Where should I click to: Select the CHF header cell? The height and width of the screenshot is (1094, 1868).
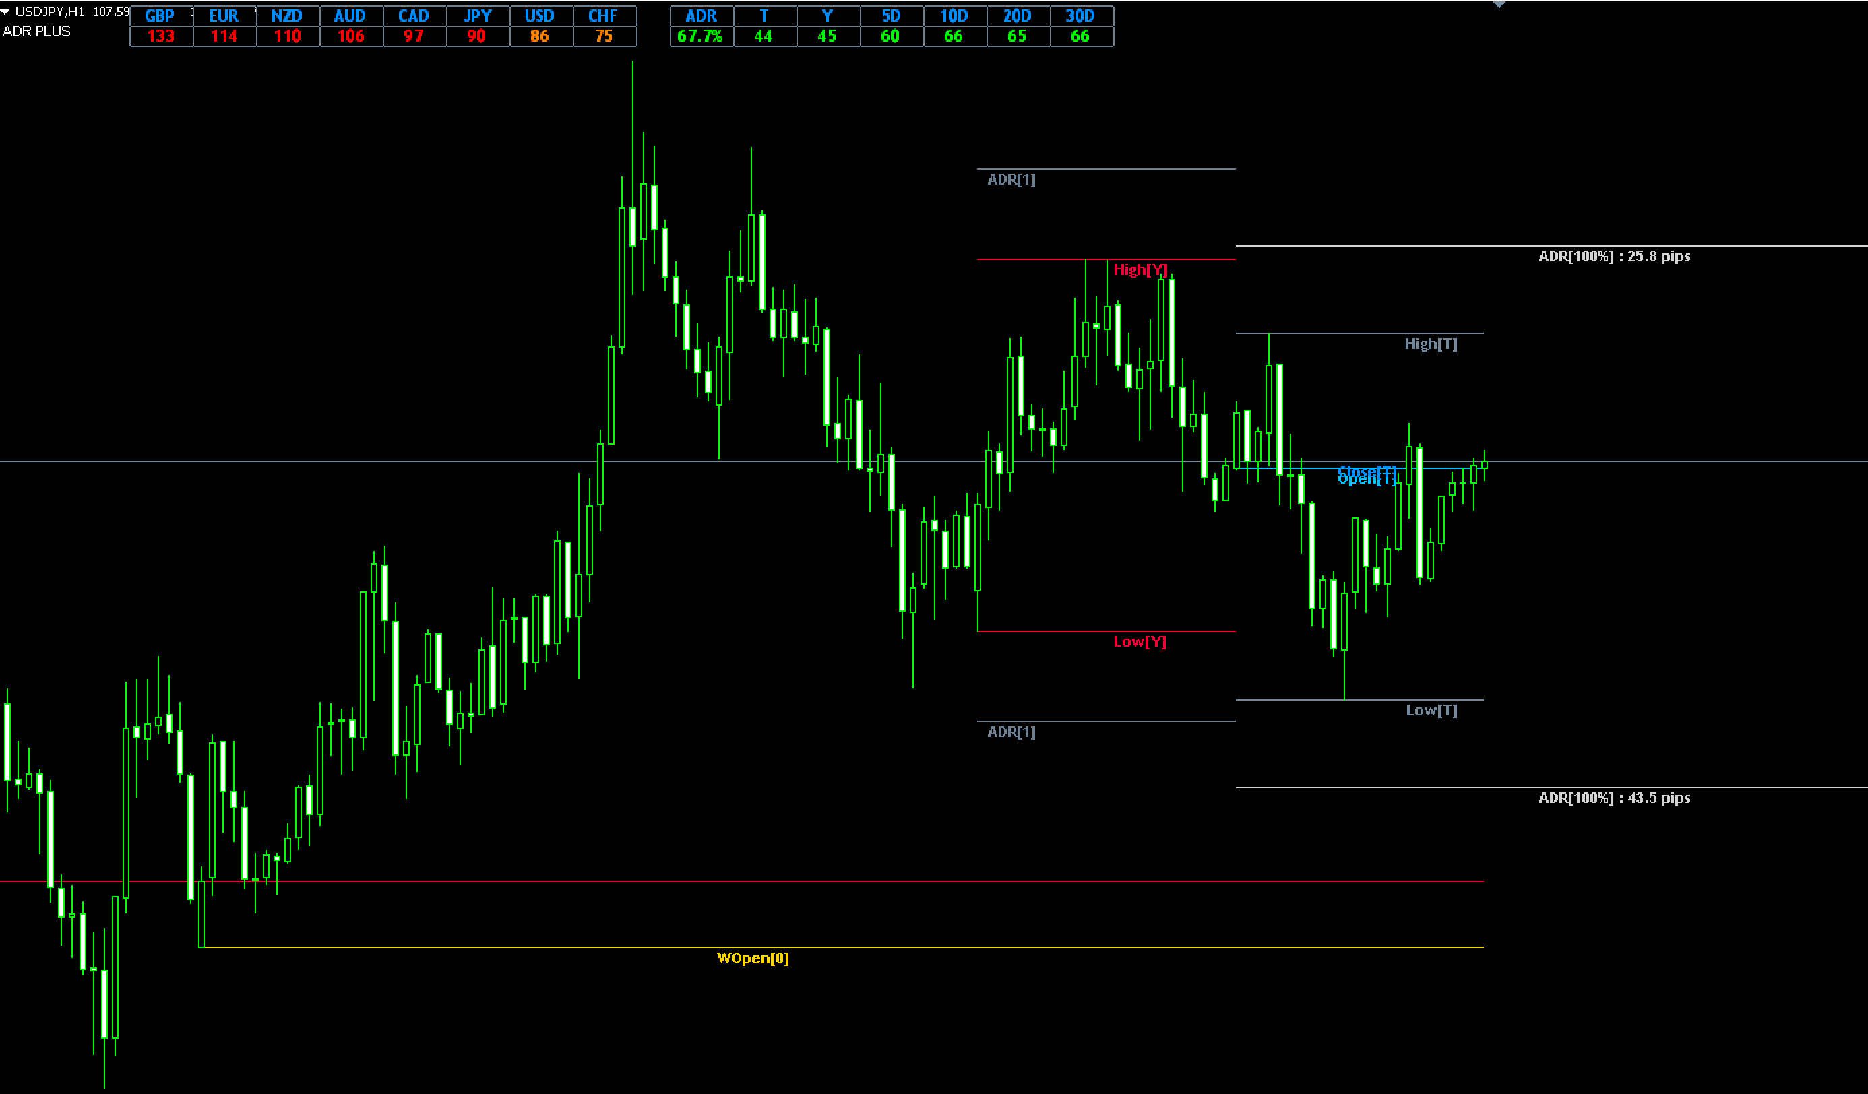pyautogui.click(x=604, y=16)
